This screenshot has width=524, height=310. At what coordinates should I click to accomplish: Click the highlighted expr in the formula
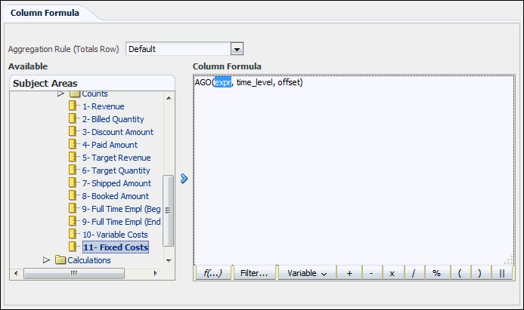tap(223, 82)
